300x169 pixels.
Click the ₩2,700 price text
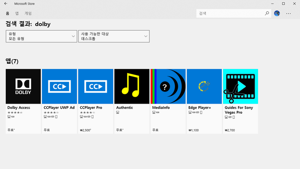point(230,130)
